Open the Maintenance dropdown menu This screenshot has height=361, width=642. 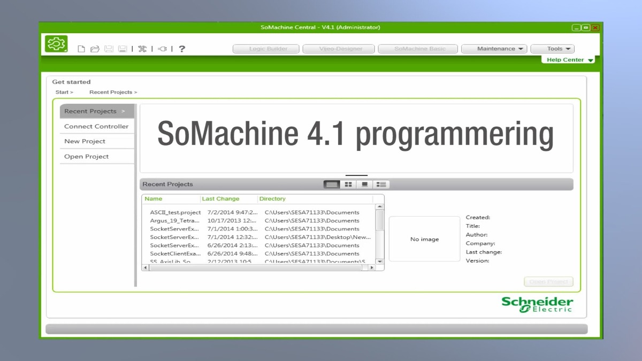click(x=494, y=49)
